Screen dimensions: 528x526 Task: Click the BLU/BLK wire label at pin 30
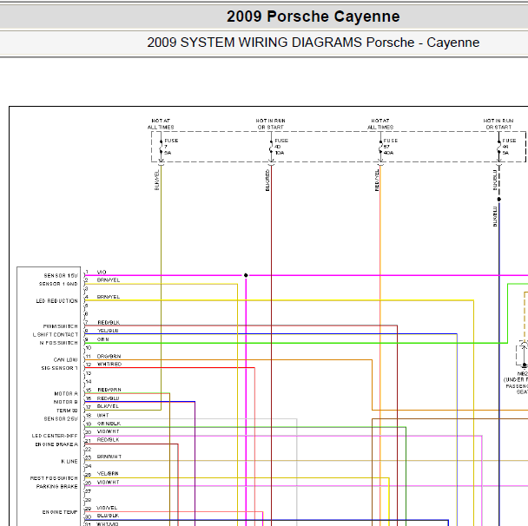point(108,516)
